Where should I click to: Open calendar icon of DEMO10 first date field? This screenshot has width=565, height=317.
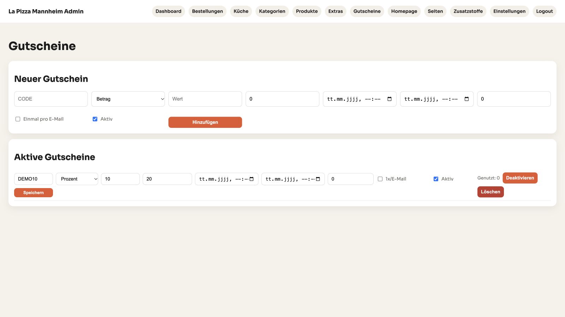point(251,179)
